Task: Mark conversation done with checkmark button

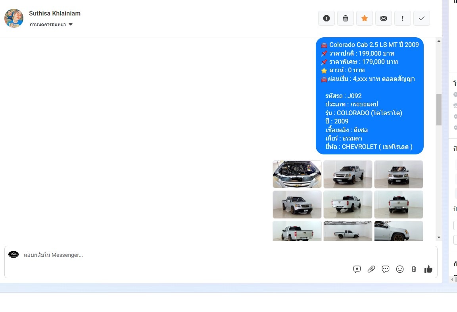Action: [x=422, y=18]
